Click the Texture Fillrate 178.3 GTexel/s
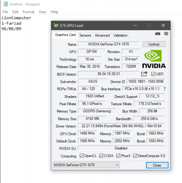Screen dimensions: 182x183 (150, 104)
